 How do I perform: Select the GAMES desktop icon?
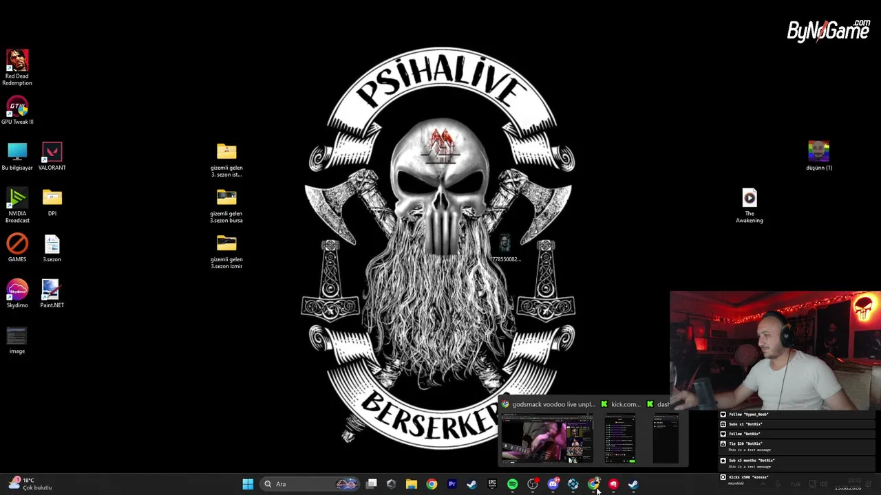pyautogui.click(x=17, y=248)
